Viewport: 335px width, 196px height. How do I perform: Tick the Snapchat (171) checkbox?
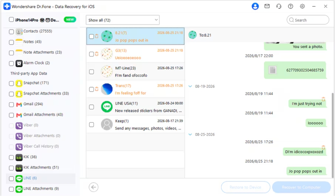click(11, 84)
